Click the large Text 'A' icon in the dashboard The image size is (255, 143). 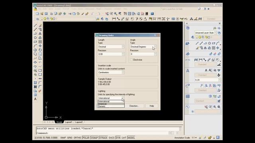[x=188, y=71]
